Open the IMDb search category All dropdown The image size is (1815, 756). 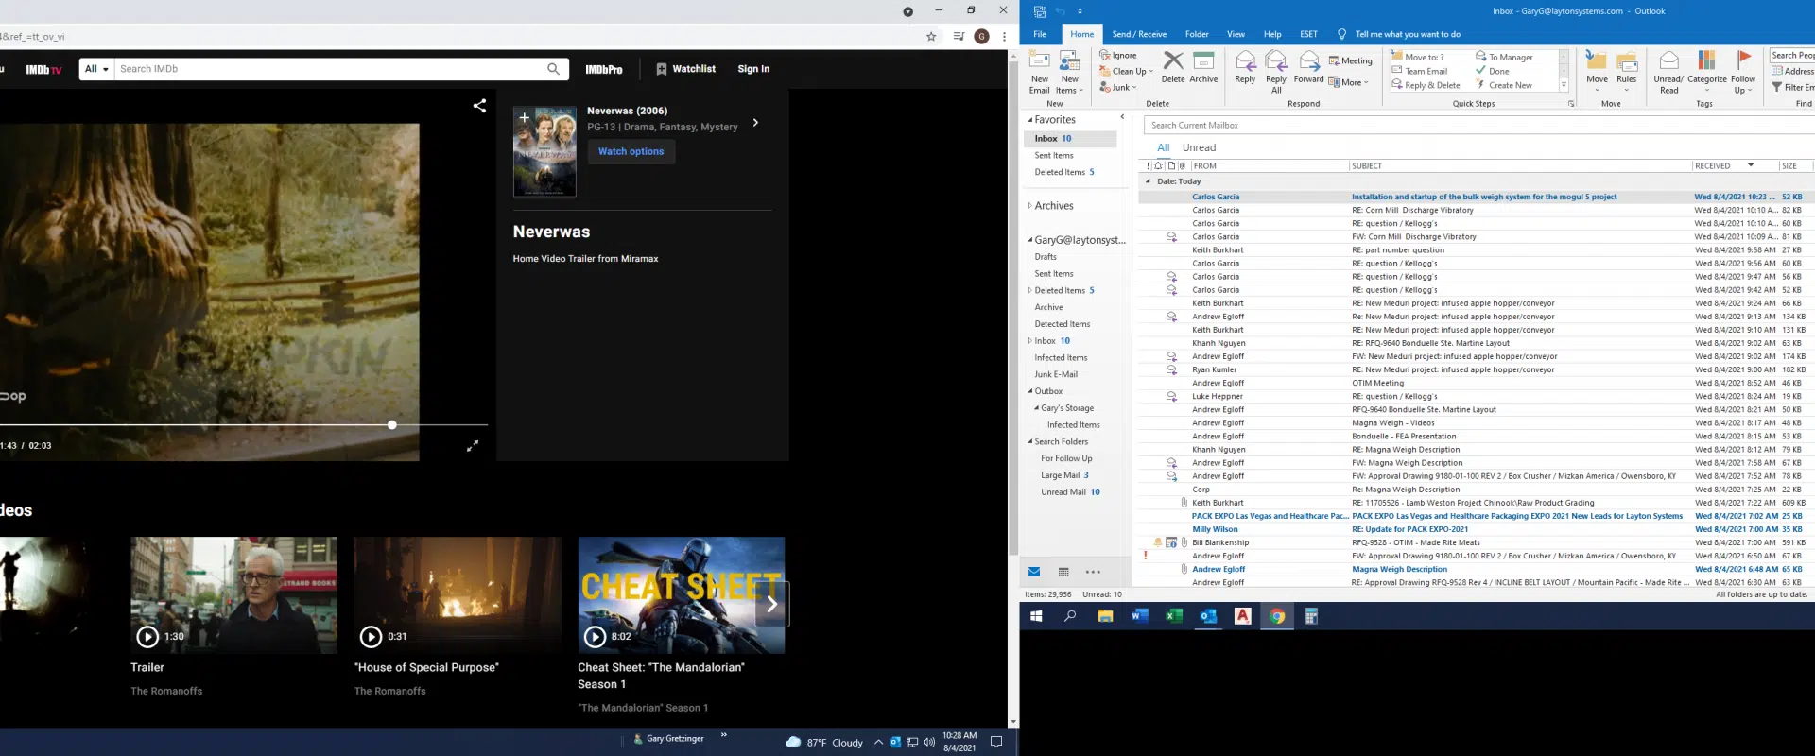click(96, 69)
